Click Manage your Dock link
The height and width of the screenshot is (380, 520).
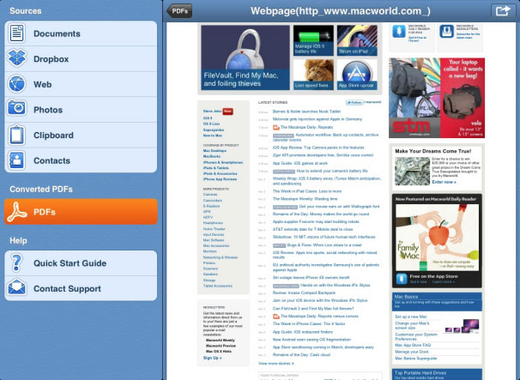[412, 352]
